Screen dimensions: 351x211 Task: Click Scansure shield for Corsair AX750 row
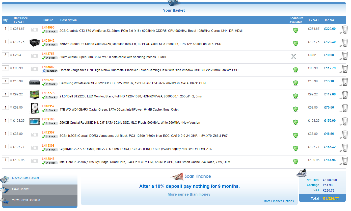[295, 43]
